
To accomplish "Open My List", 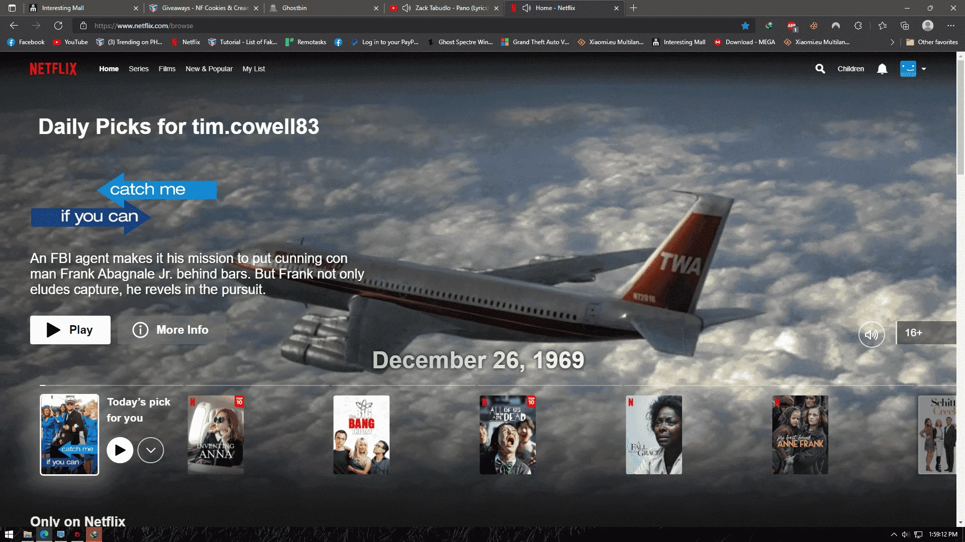I will 254,69.
